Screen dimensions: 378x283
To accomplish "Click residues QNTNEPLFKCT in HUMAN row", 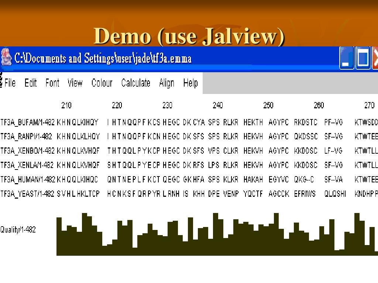I will [x=134, y=179].
